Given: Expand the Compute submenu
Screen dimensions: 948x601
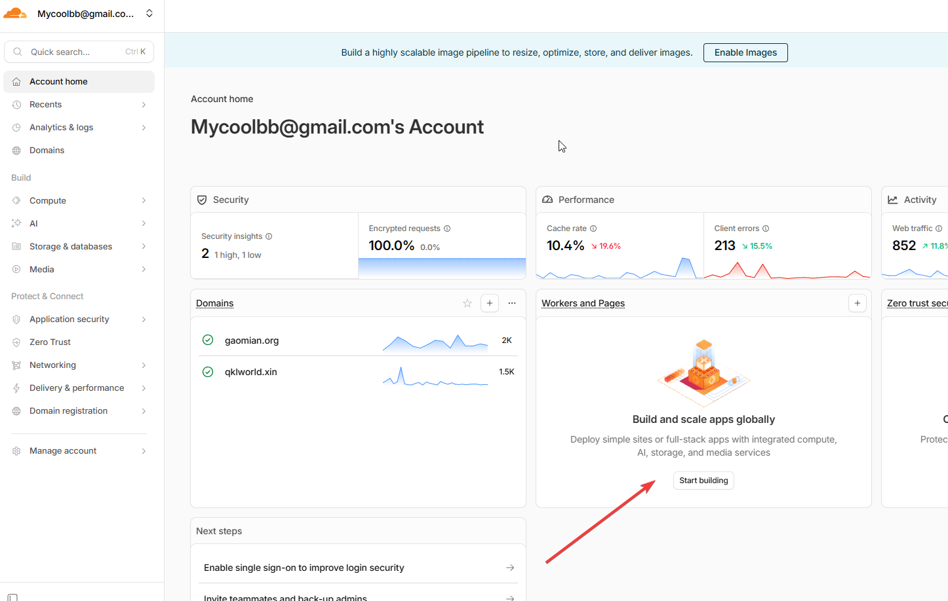Looking at the screenshot, I should point(144,201).
